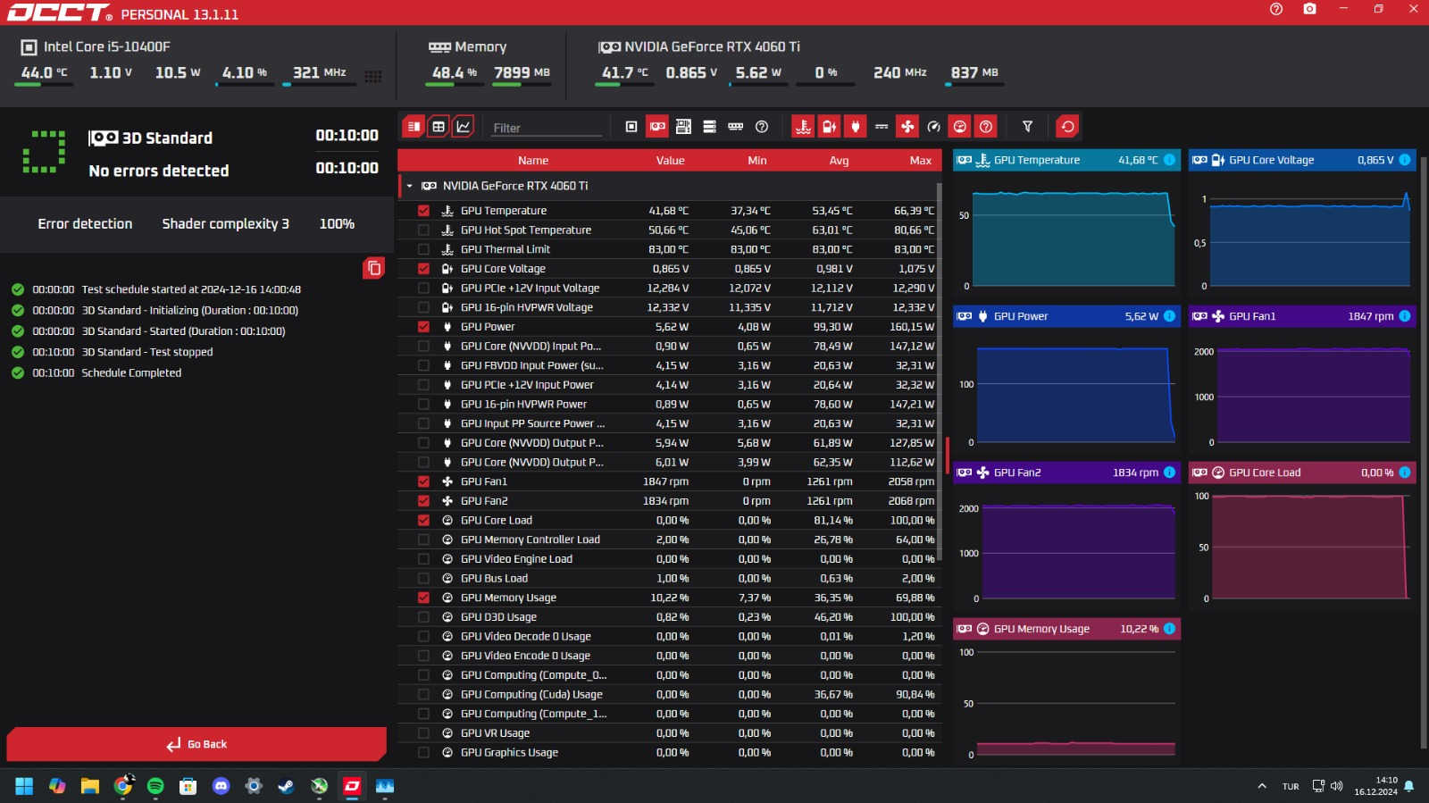Check the GPU Hot Spot Temperature checkbox
The width and height of the screenshot is (1429, 803).
point(423,230)
